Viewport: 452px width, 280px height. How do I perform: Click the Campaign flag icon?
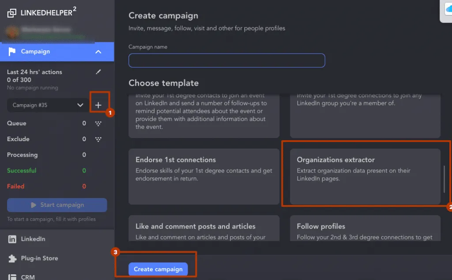[12, 52]
